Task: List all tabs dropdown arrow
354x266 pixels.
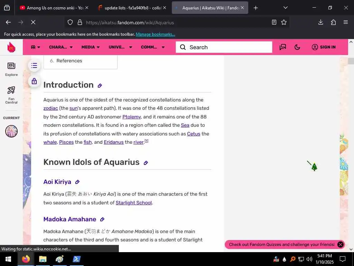Action: (x=285, y=8)
